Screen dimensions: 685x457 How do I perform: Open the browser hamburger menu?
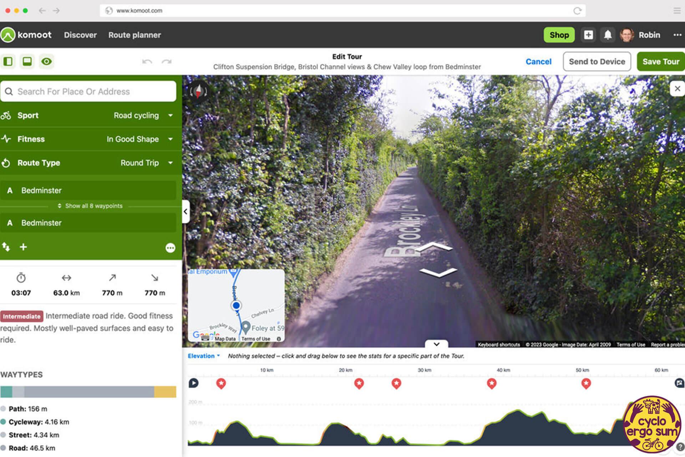click(x=677, y=11)
